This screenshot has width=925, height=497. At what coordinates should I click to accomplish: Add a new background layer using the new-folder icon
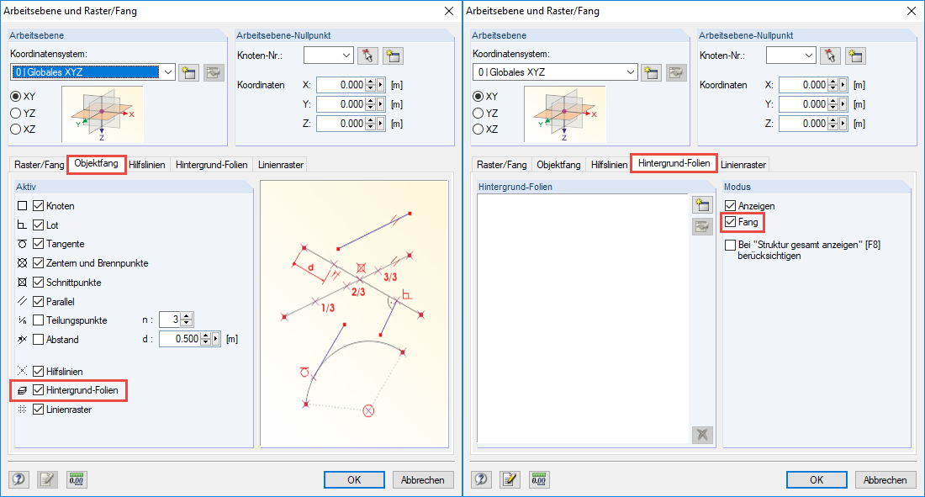pyautogui.click(x=702, y=204)
